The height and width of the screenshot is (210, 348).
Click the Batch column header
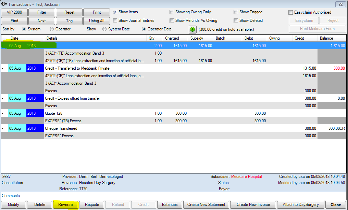228,38
